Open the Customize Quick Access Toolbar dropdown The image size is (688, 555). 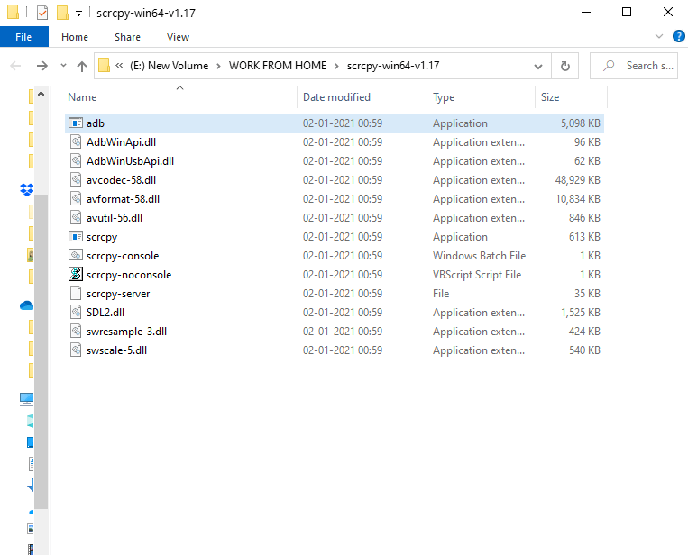(x=78, y=14)
